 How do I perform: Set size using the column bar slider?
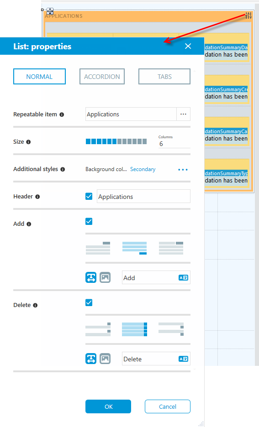pyautogui.click(x=116, y=141)
